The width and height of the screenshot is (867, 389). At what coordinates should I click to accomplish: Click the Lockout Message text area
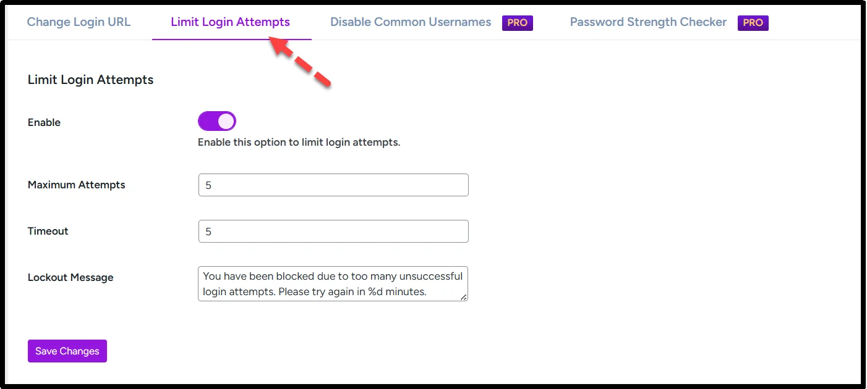(x=333, y=283)
